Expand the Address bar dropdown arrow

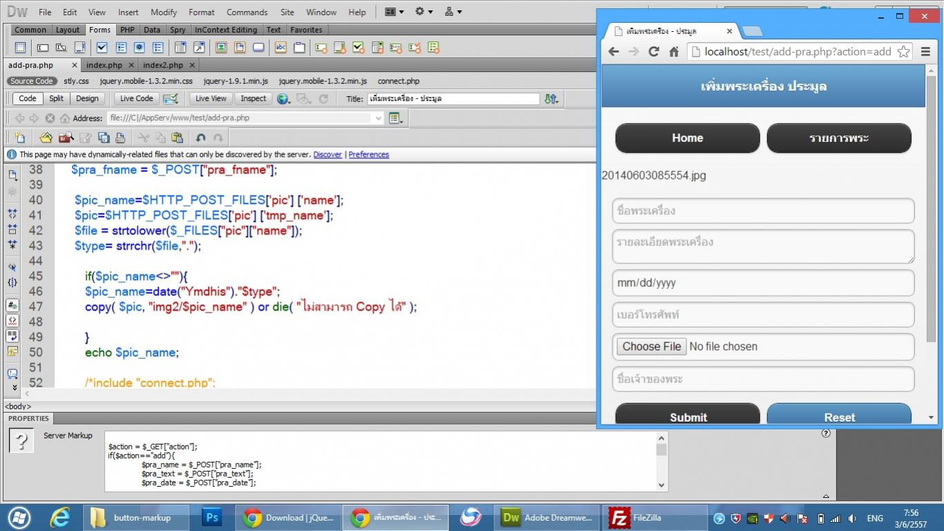tap(377, 118)
